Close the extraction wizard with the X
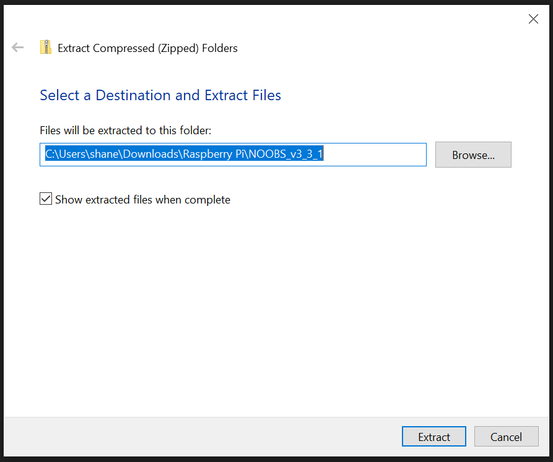This screenshot has height=462, width=553. coord(533,19)
